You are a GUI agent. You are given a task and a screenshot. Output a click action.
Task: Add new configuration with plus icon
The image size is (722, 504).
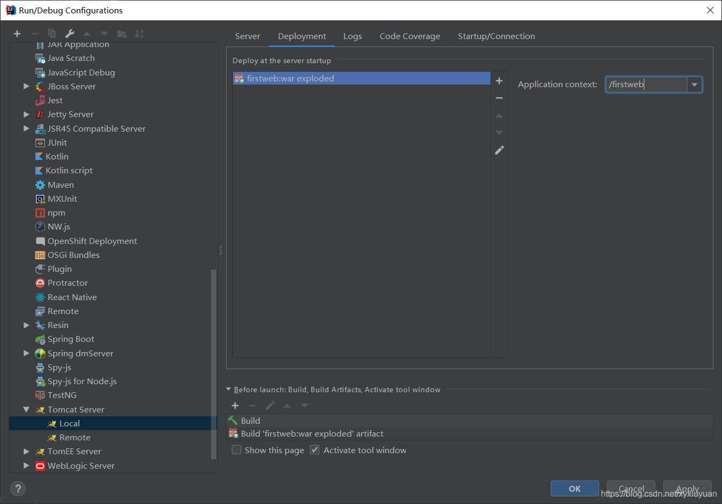pos(17,34)
